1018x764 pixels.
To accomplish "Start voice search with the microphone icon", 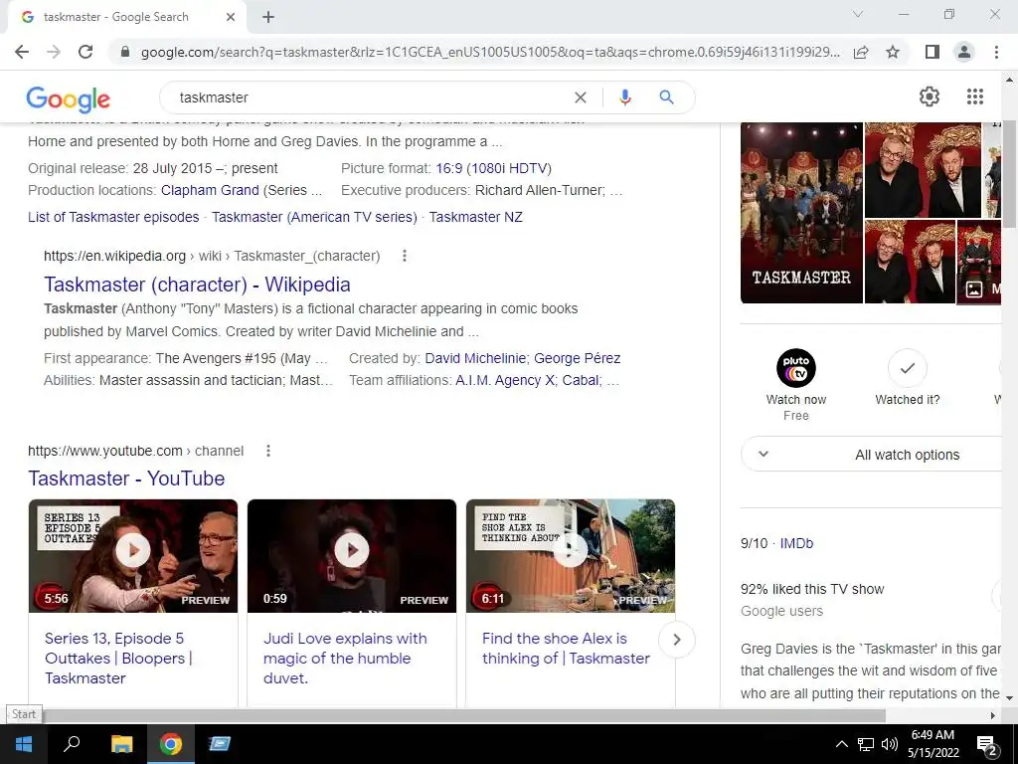I will [625, 97].
